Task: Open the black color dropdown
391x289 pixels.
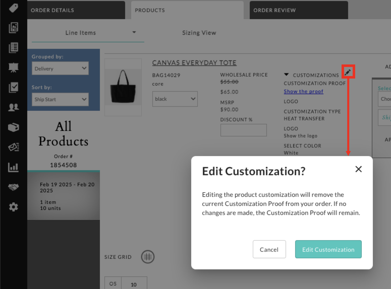Action: (175, 99)
